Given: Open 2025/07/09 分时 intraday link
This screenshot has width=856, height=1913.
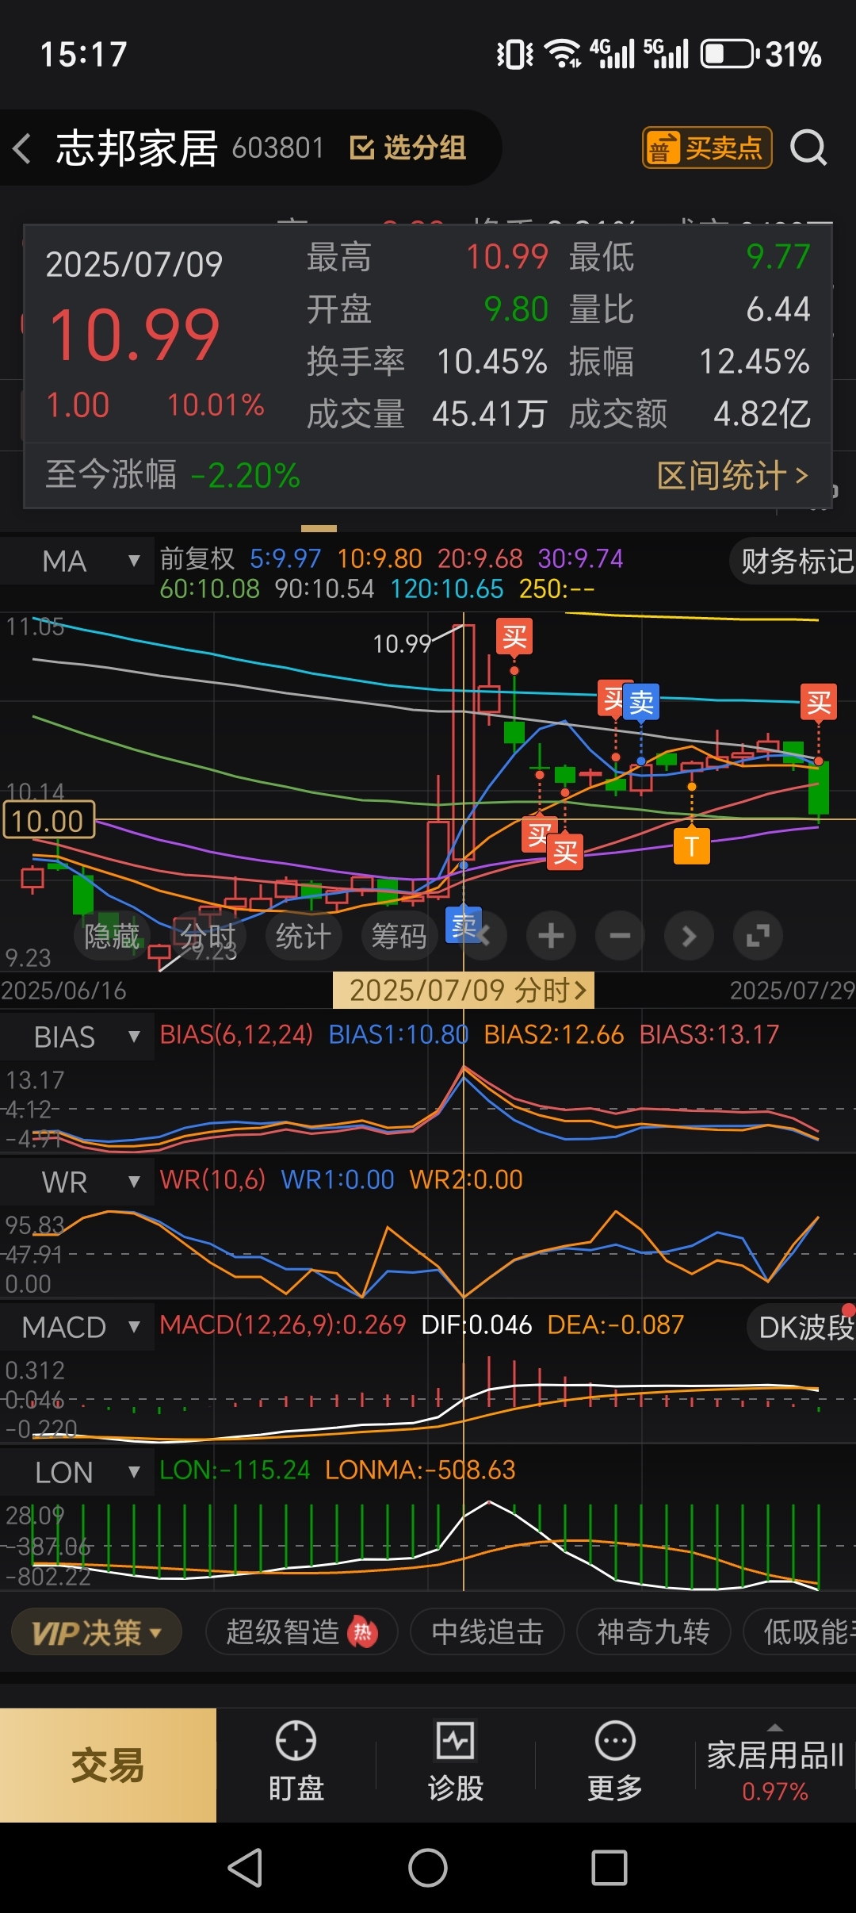Looking at the screenshot, I should point(464,990).
